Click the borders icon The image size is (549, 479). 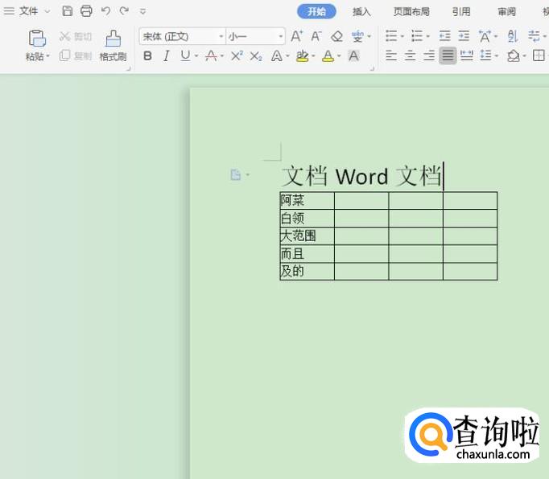539,55
